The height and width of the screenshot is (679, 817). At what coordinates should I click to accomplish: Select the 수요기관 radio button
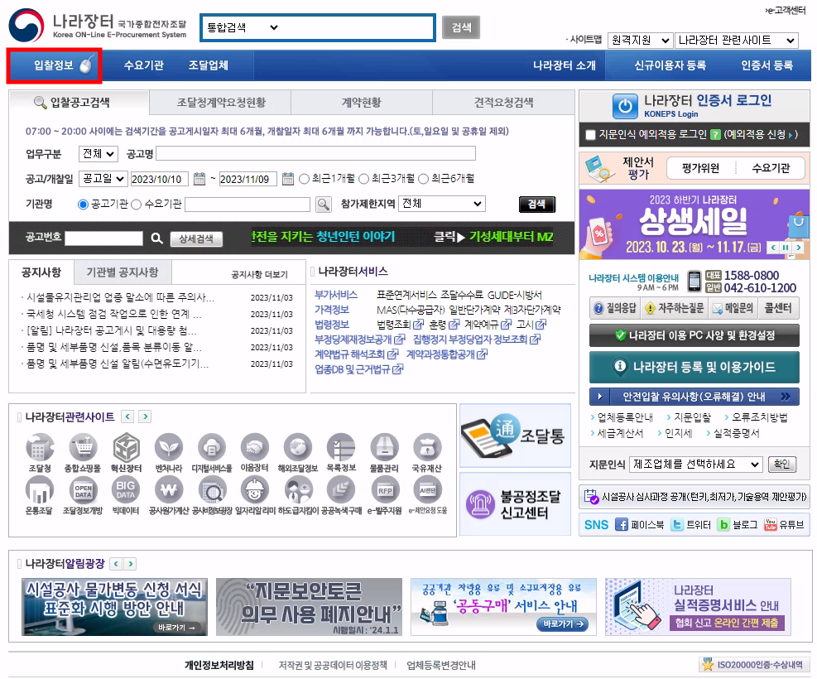[137, 205]
